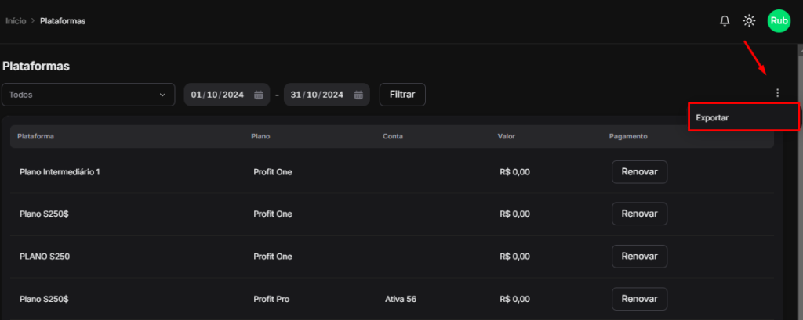This screenshot has height=320, width=803.
Task: Click Renovar for PLANO S250 row
Action: click(639, 256)
